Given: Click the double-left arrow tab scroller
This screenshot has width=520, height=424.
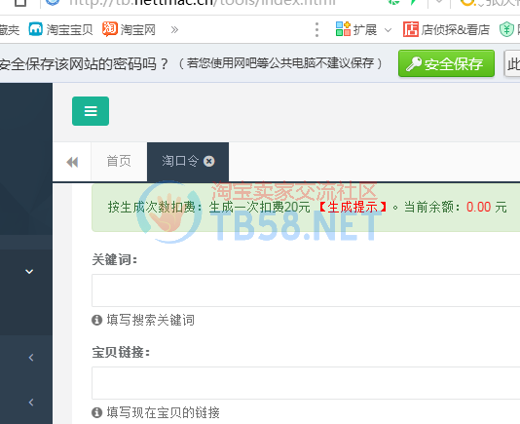Looking at the screenshot, I should [72, 162].
